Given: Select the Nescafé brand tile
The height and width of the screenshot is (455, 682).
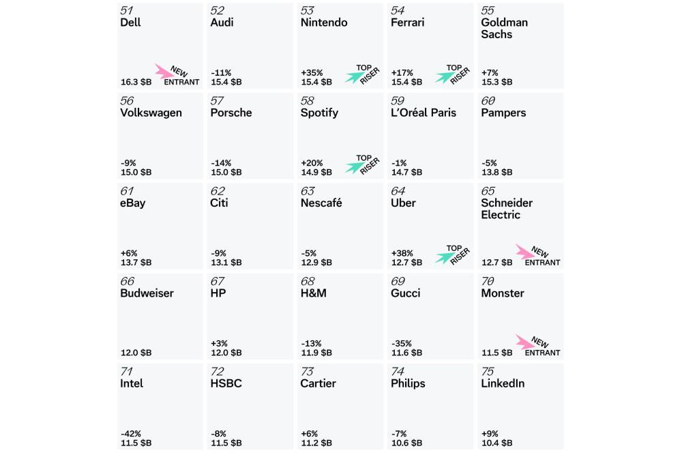Looking at the screenshot, I should [340, 226].
